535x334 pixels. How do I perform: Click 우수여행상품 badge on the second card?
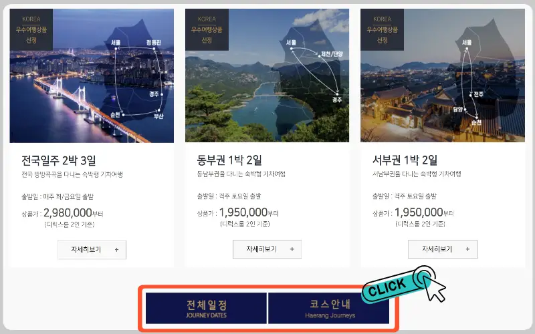207,29
